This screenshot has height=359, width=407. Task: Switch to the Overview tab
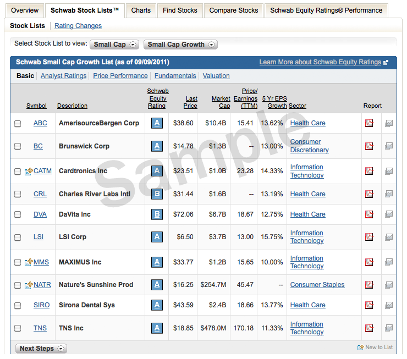tap(25, 10)
